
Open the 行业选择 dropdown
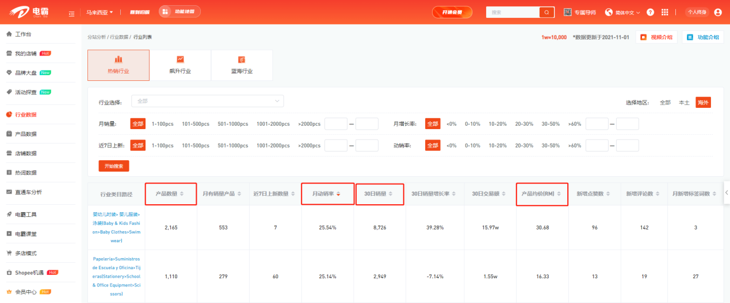(208, 101)
